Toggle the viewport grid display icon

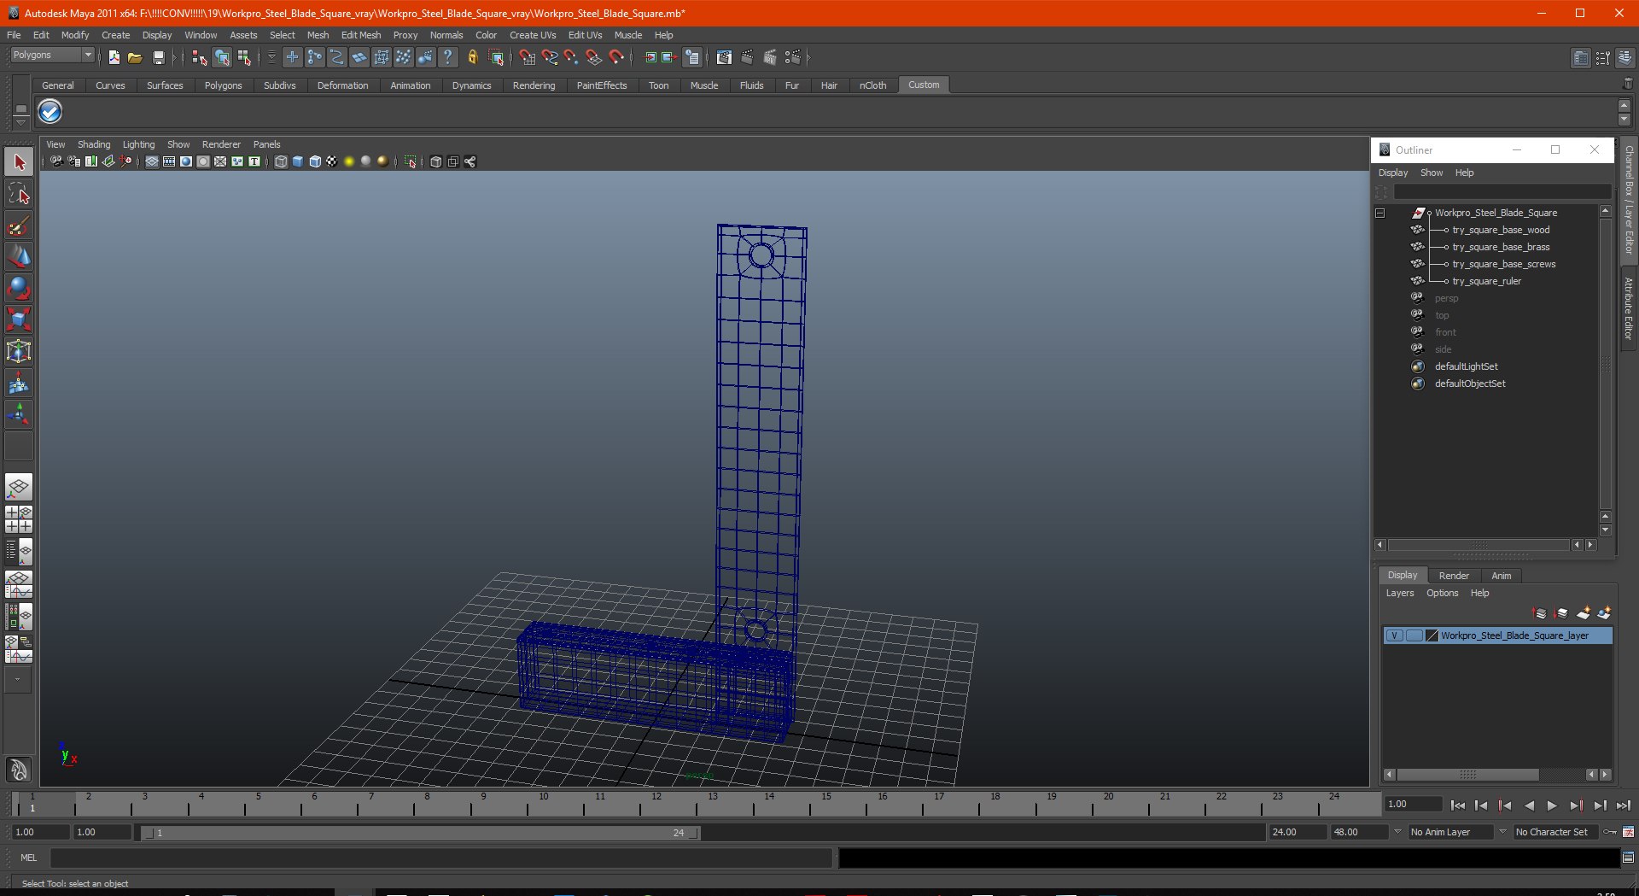152,161
